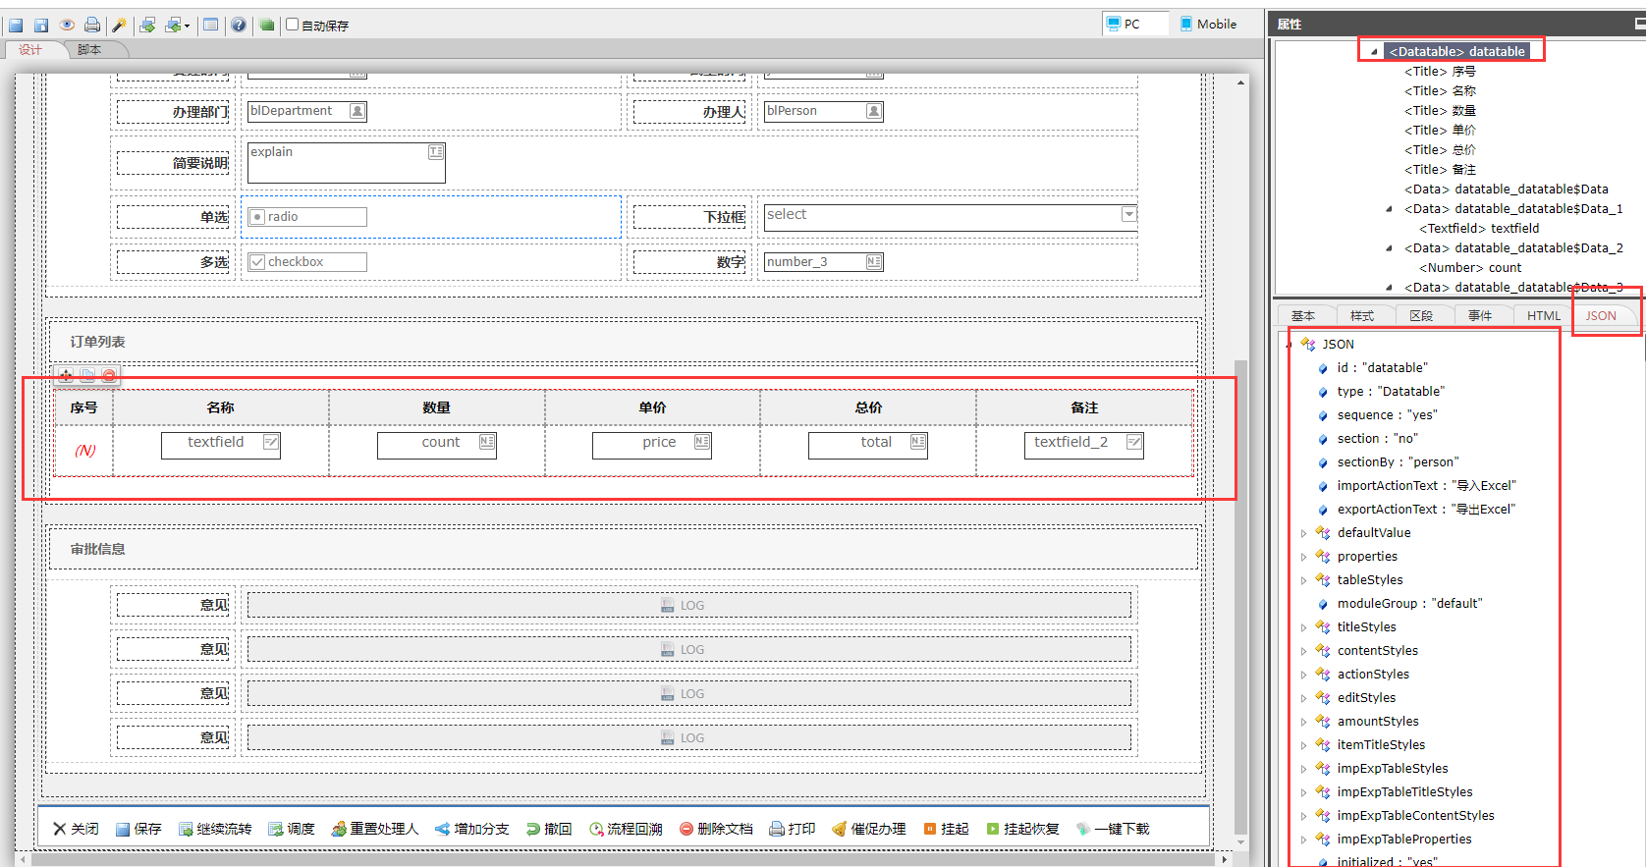Click the save-as floppy icon beside it
1646x867 pixels.
click(x=41, y=26)
